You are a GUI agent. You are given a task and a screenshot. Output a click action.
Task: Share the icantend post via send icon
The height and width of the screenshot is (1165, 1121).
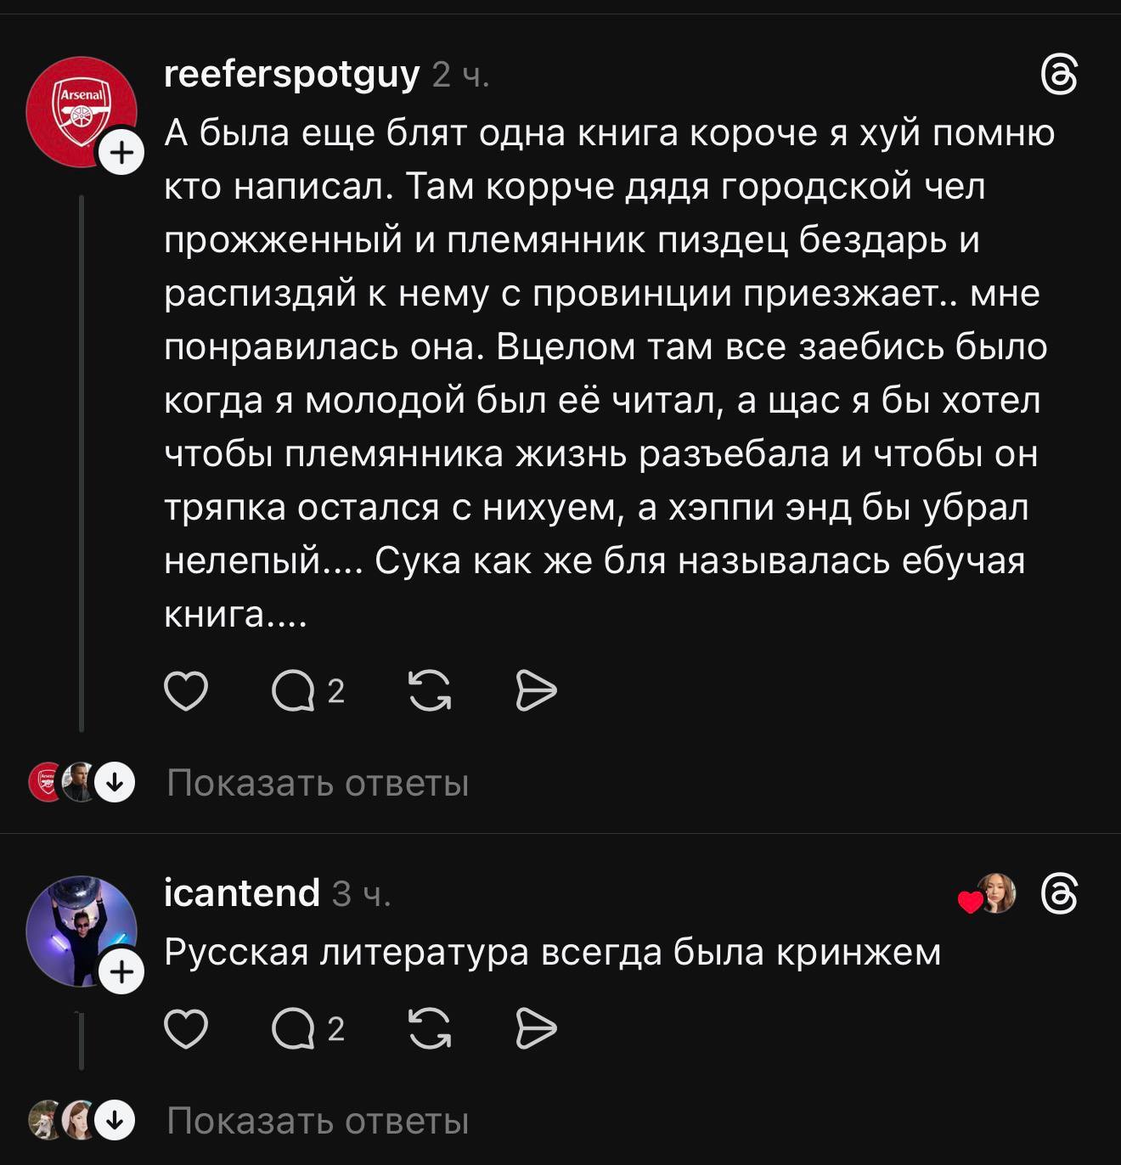(536, 1028)
